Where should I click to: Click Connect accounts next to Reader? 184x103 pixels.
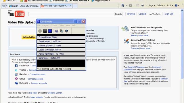coord(38,74)
